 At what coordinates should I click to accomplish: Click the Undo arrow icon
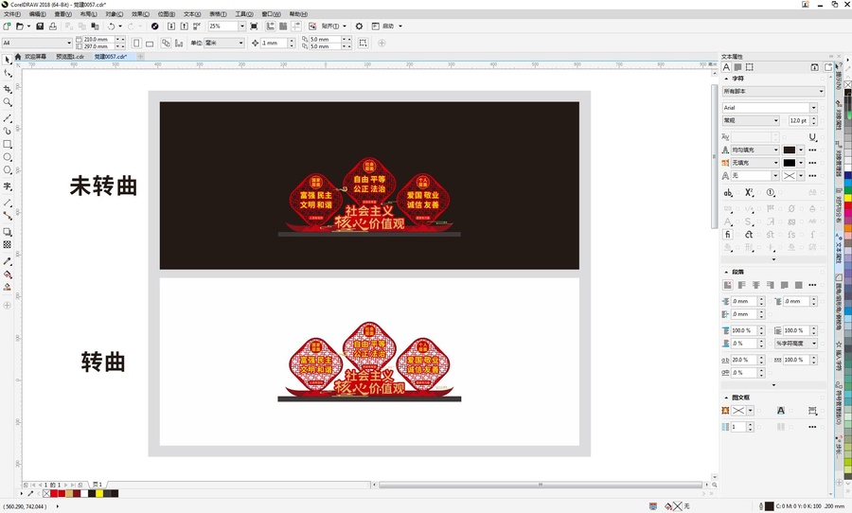111,27
